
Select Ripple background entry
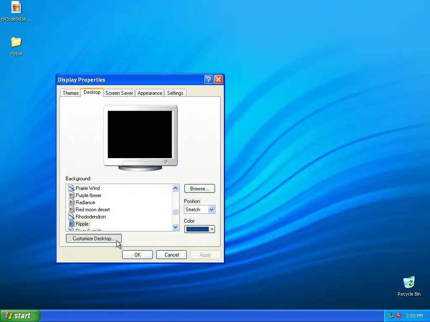82,223
